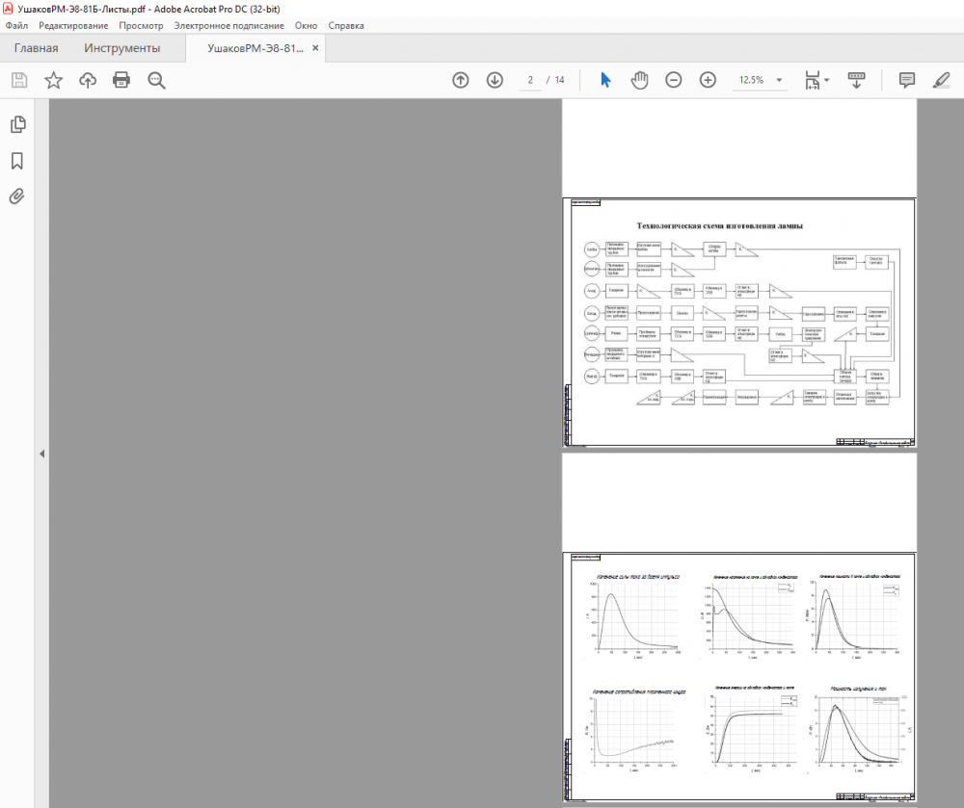Zoom in with the plus button
Viewport: 964px width, 808px height.
pos(708,80)
